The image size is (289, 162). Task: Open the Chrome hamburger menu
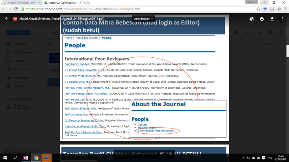(x=285, y=9)
